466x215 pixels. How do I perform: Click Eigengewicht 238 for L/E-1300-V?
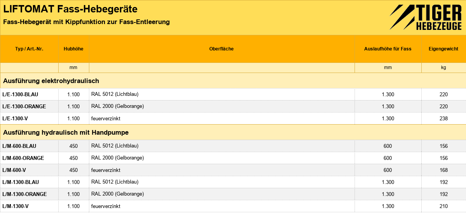tap(443, 118)
